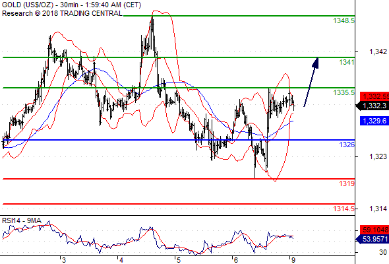
Task: Select the black 1,332.3 current price tag
Action: (373, 106)
